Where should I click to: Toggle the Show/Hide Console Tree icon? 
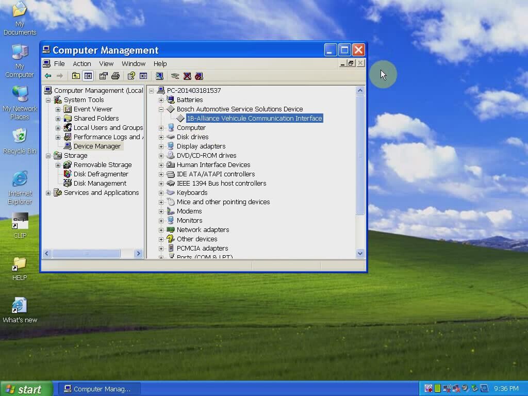(88, 76)
